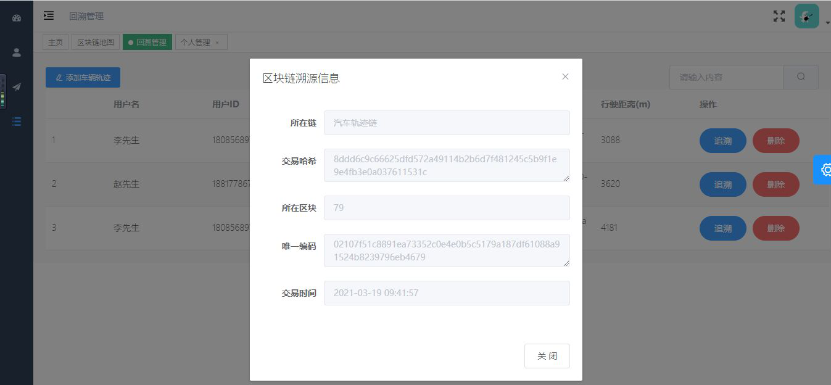Select the list menu icon in sidebar
The image size is (831, 385).
click(16, 122)
